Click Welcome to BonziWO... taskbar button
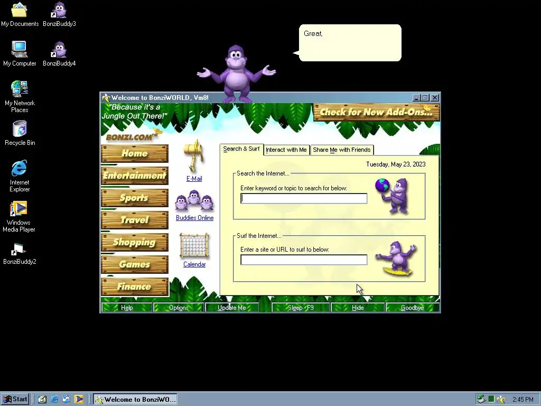 click(135, 400)
